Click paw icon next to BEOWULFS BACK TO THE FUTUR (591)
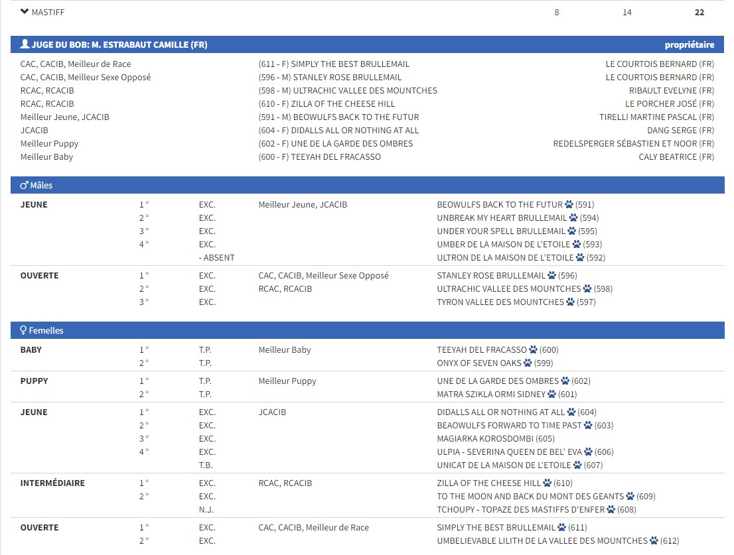 coord(569,204)
